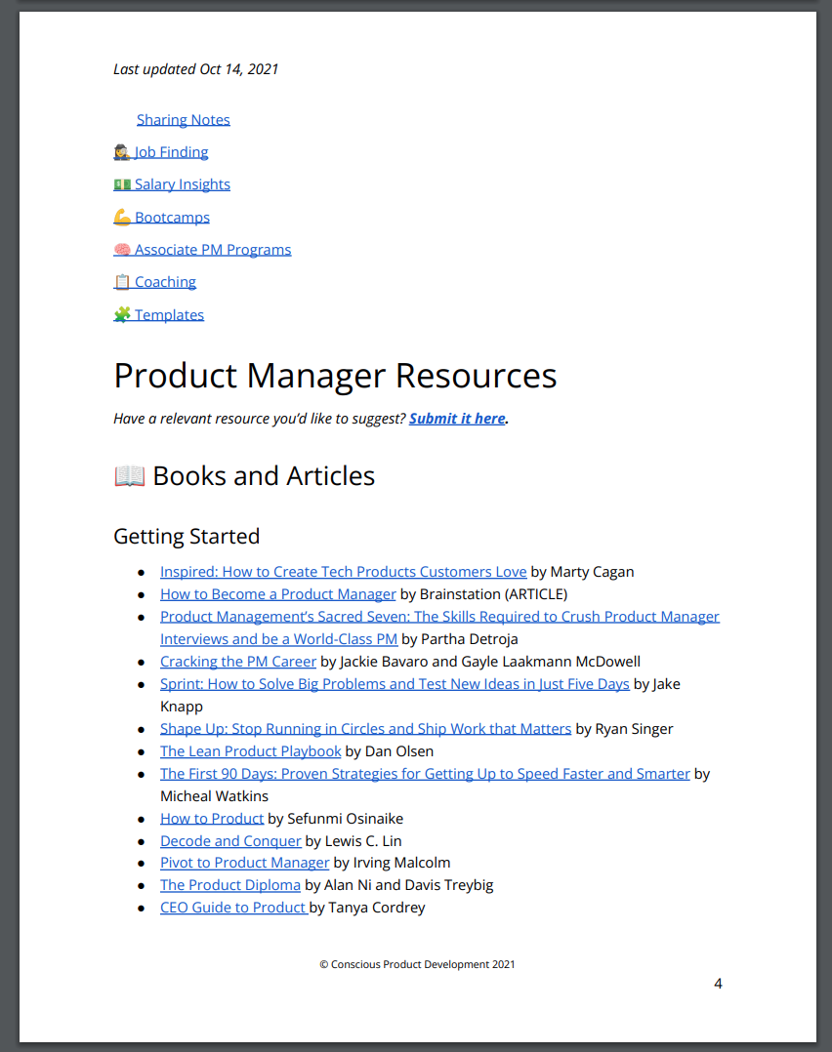Click the Conscious Product Development 2021 footer
The height and width of the screenshot is (1052, 832).
pos(417,965)
